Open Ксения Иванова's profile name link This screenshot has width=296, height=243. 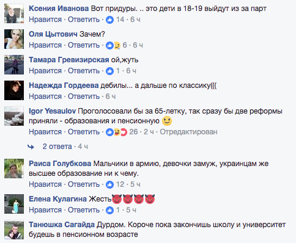pyautogui.click(x=59, y=9)
